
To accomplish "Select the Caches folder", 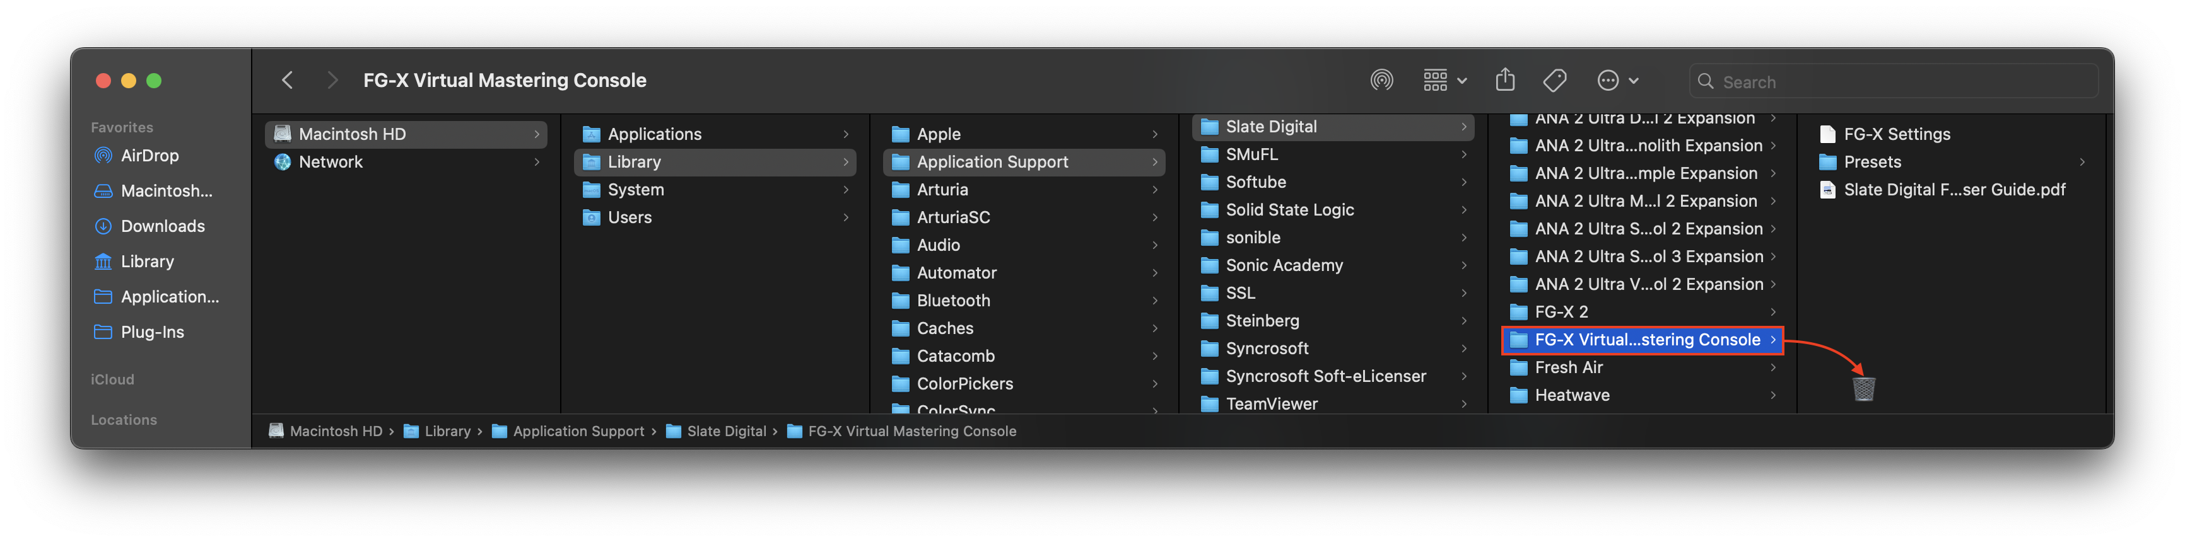I will point(1024,328).
